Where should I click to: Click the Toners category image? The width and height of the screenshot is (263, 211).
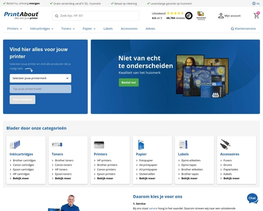[57, 145]
